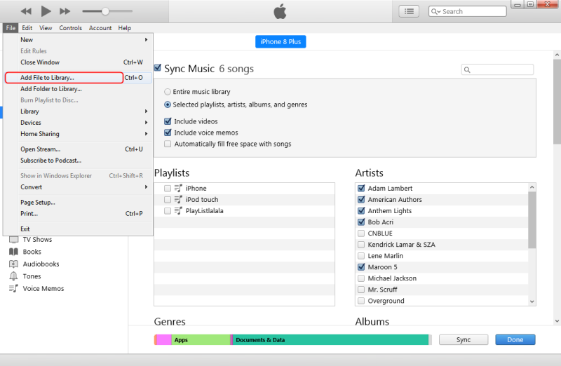Open the Voice Memos sidebar icon

(x=13, y=289)
